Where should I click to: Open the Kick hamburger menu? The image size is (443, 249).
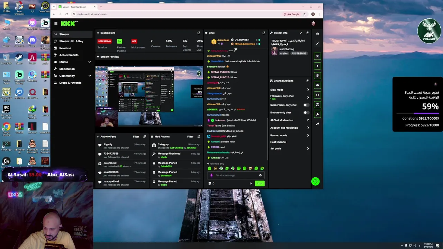56,24
